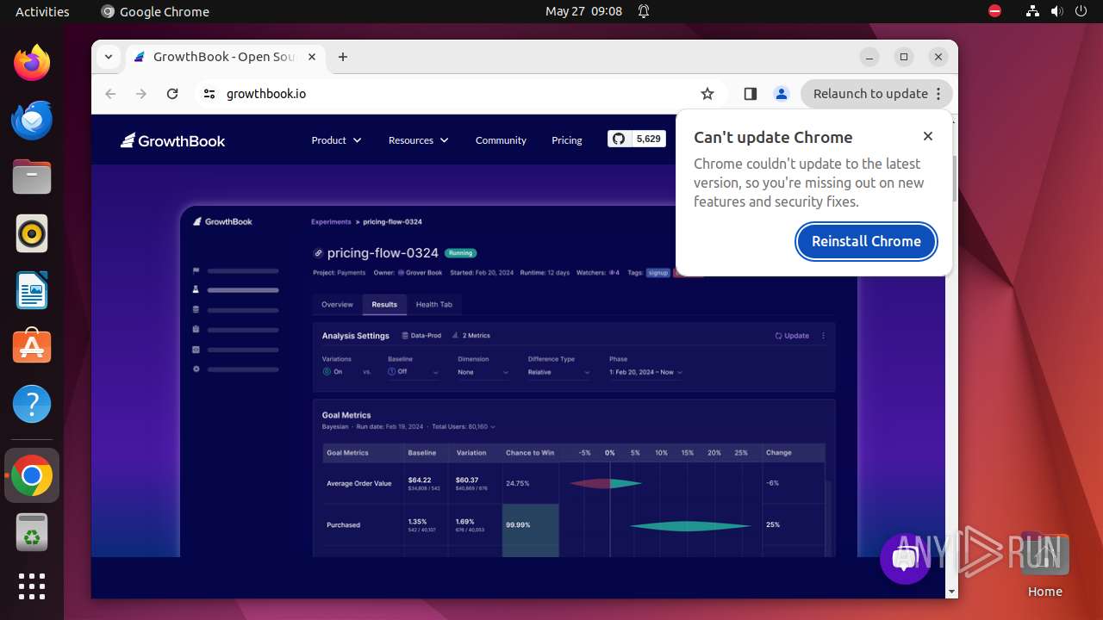1103x620 pixels.
Task: Show all applications grid
Action: click(32, 586)
